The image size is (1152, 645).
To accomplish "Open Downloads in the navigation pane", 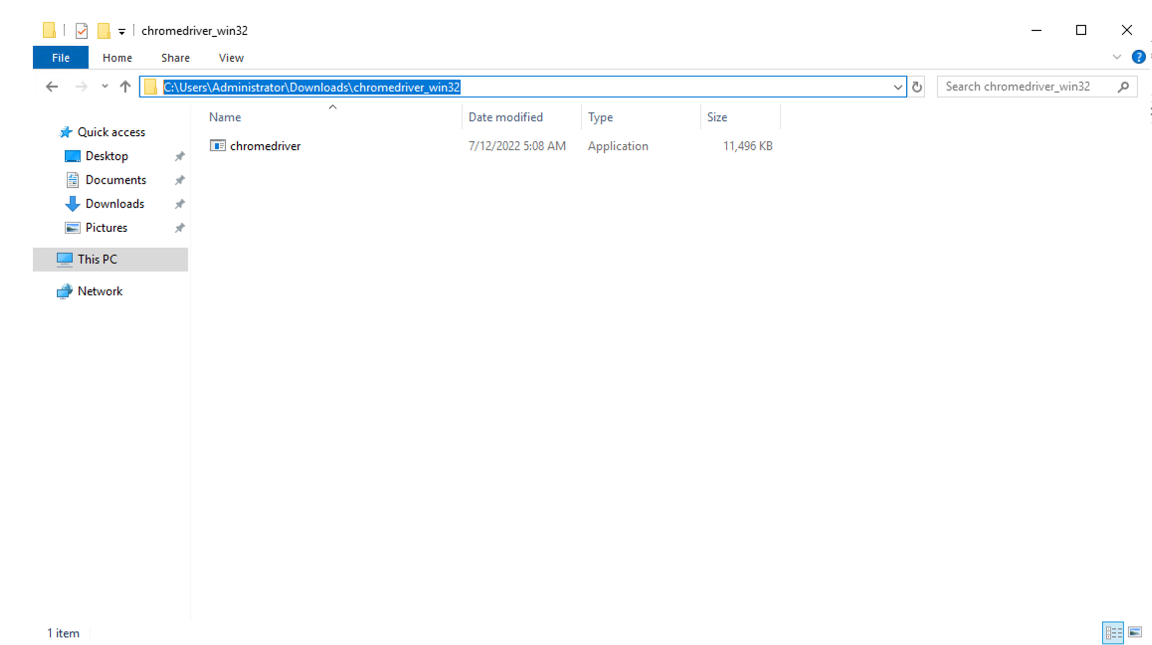I will click(114, 203).
